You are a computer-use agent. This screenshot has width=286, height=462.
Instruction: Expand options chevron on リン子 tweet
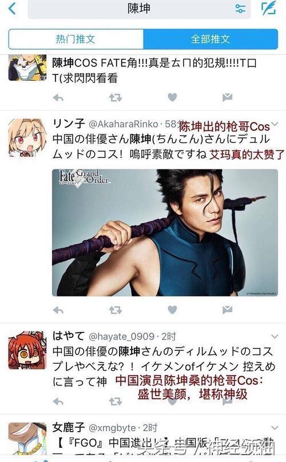tap(275, 124)
